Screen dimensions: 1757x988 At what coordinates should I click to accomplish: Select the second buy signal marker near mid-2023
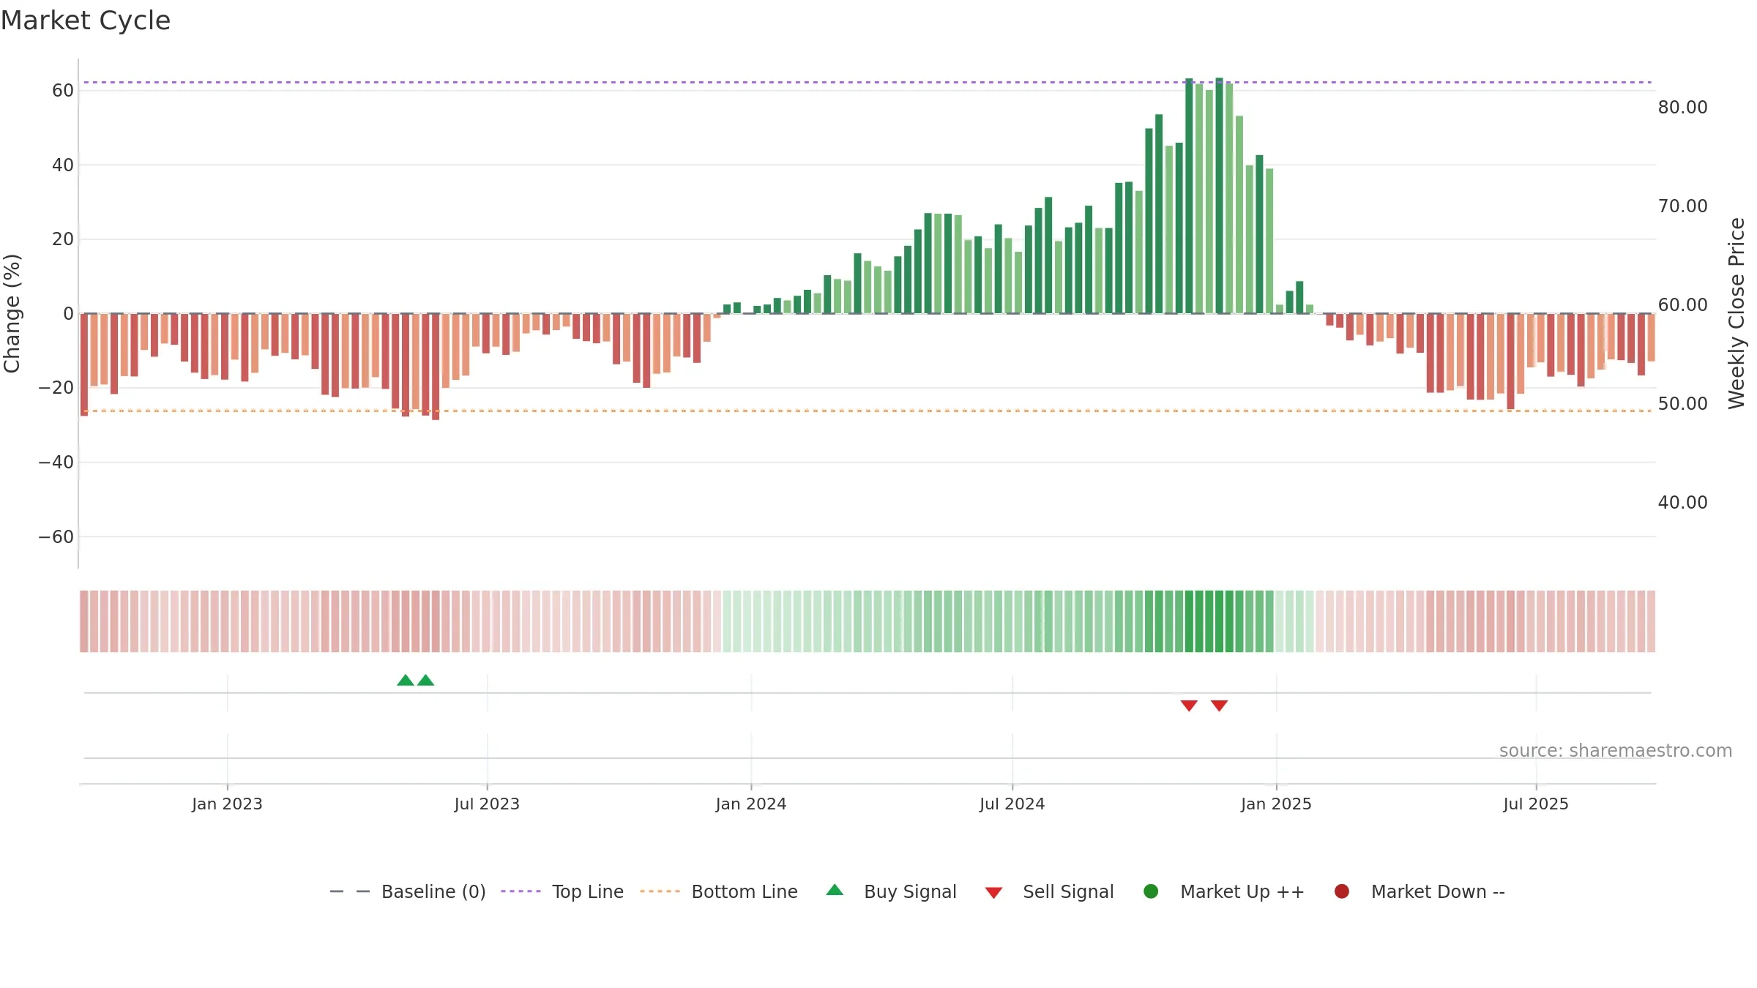[x=426, y=681]
